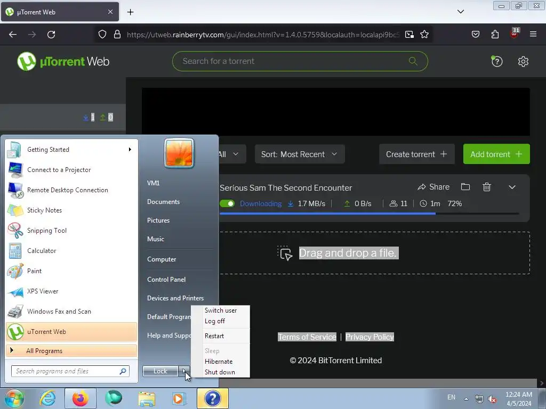The width and height of the screenshot is (546, 409).
Task: Click the Serious Sam download progress bar
Action: pyautogui.click(x=370, y=214)
